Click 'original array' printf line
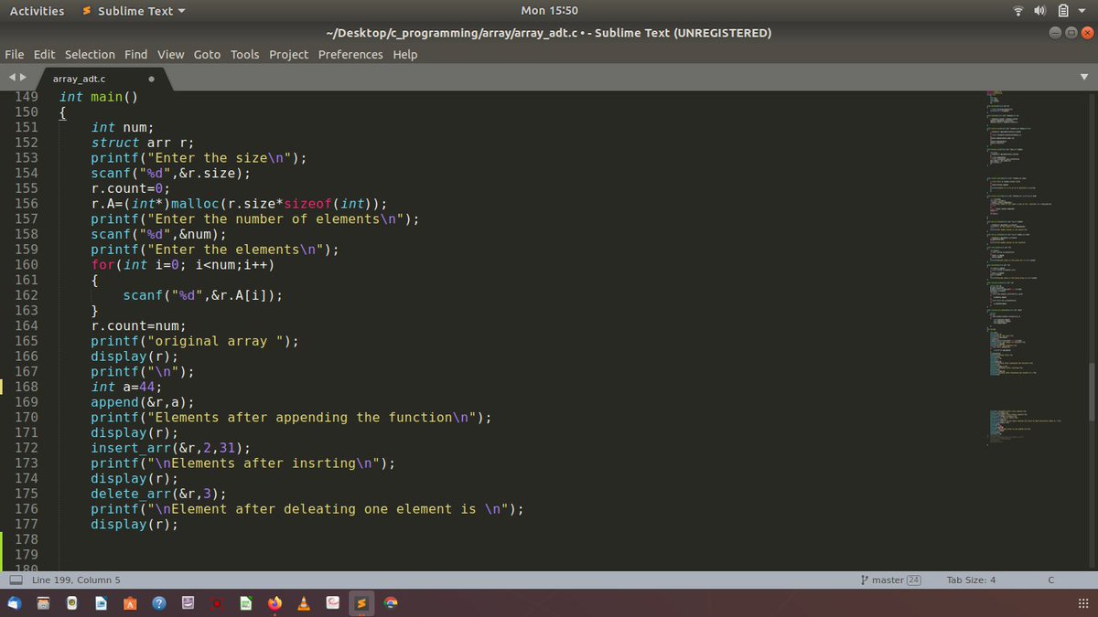This screenshot has width=1098, height=617. point(194,341)
